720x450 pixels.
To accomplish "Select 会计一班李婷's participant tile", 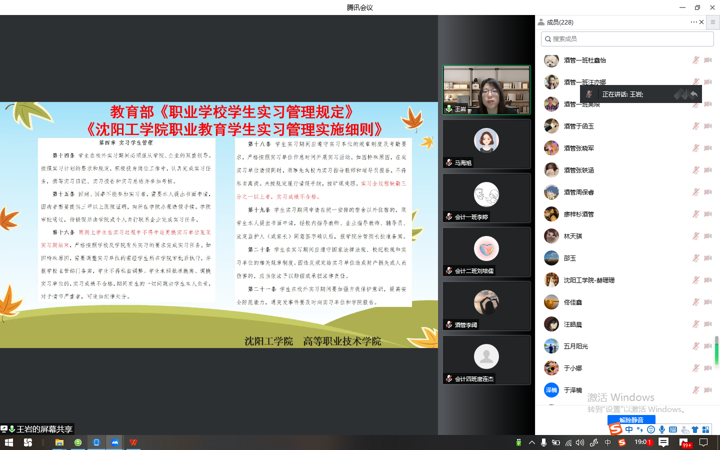I will [486, 198].
